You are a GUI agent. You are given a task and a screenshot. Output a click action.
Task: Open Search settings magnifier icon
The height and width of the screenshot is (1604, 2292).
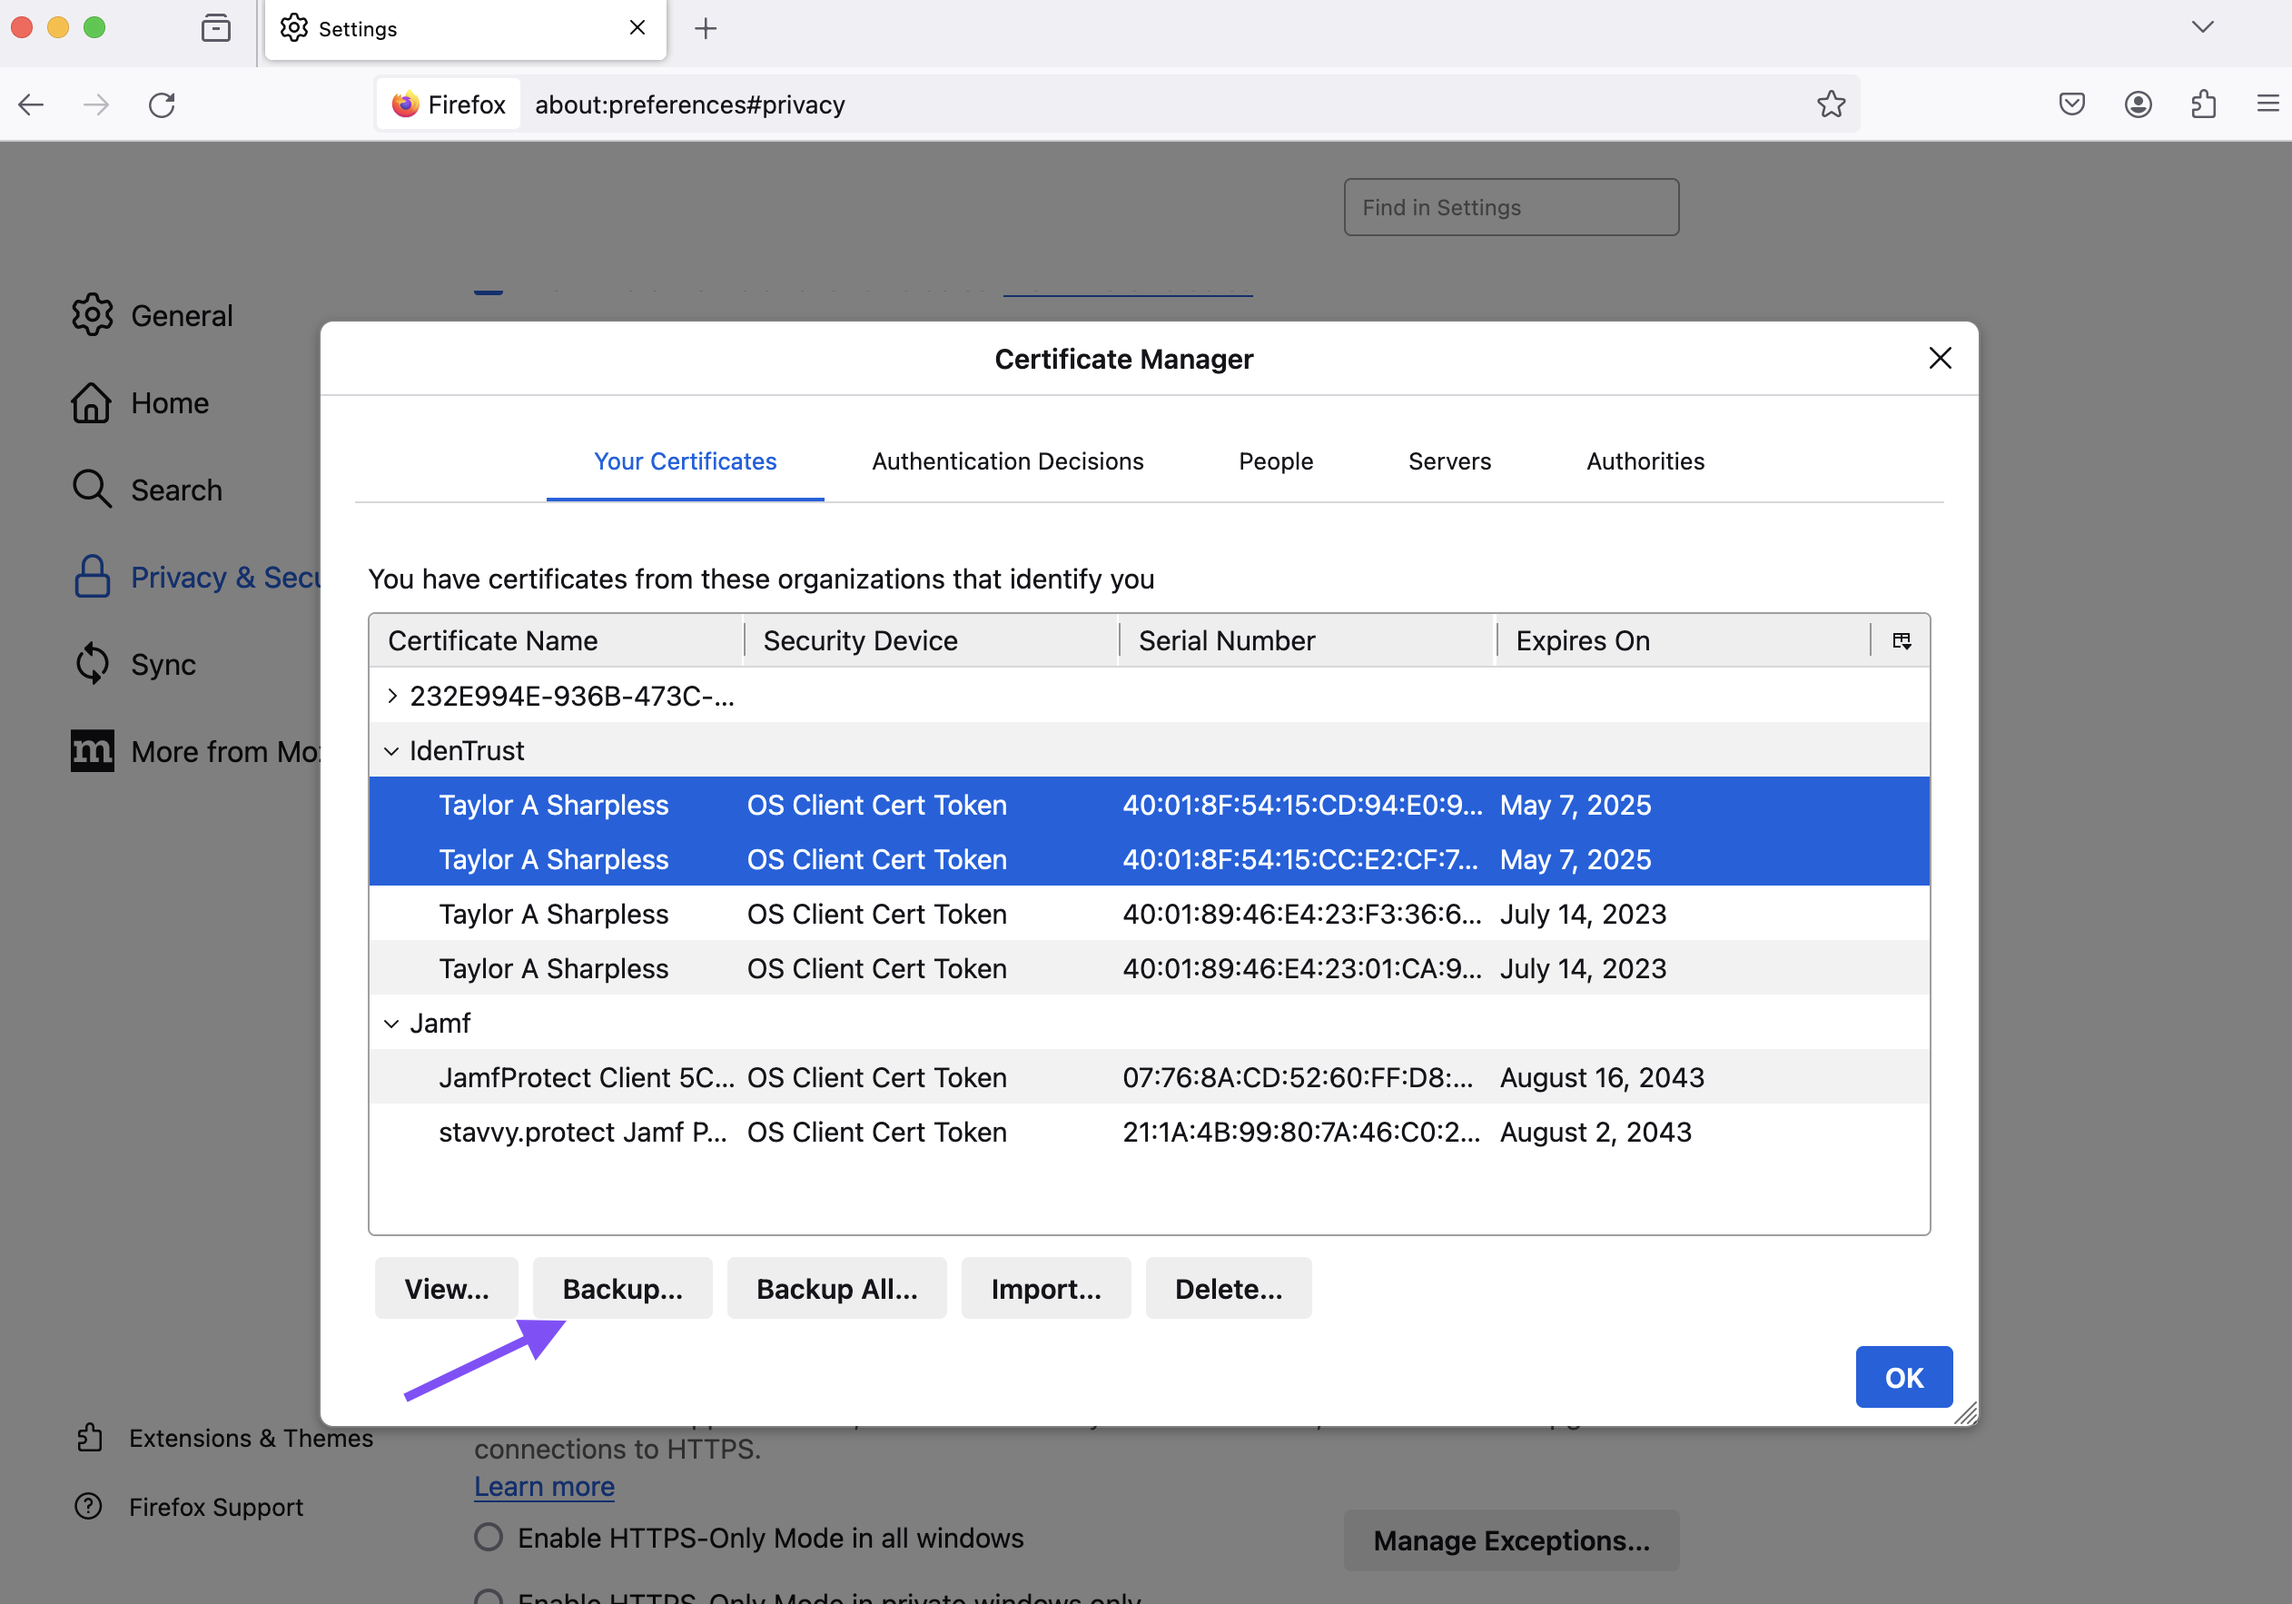[x=92, y=490]
